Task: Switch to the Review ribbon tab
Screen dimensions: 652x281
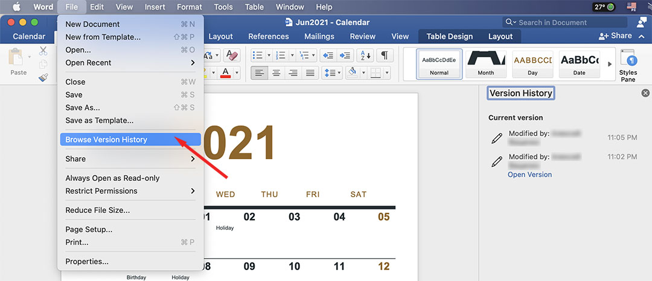Action: 363,37
